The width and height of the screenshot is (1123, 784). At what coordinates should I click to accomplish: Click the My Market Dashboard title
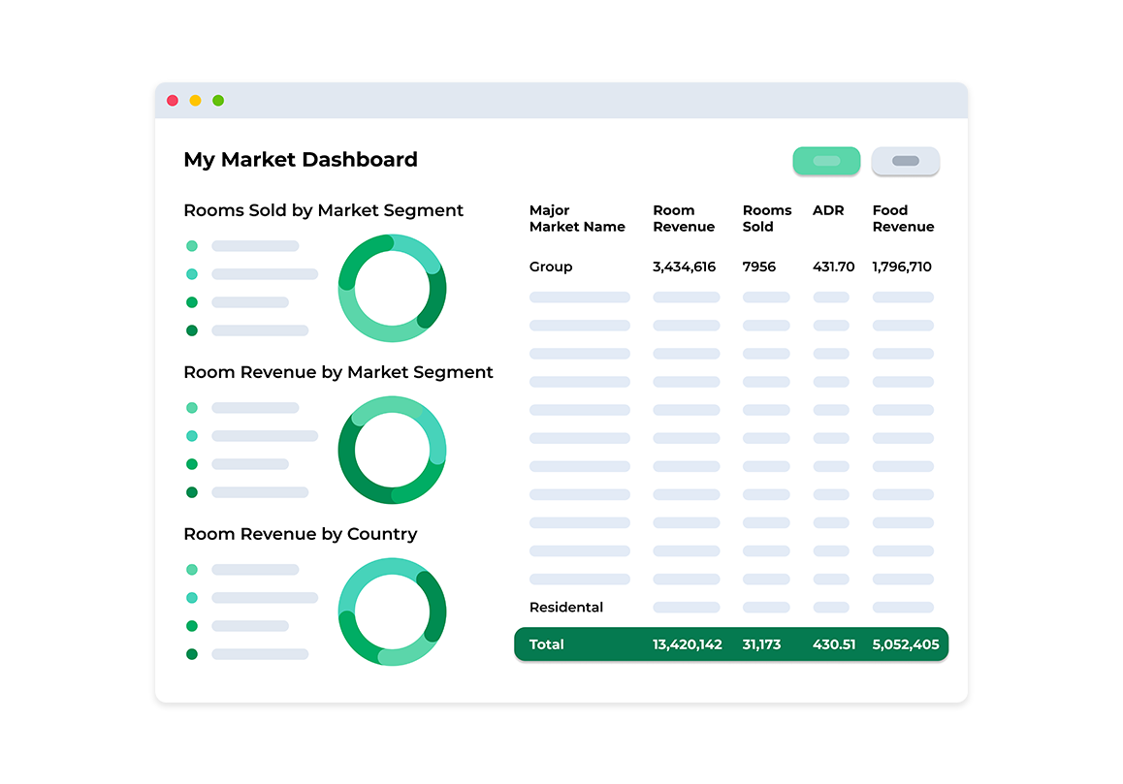301,160
